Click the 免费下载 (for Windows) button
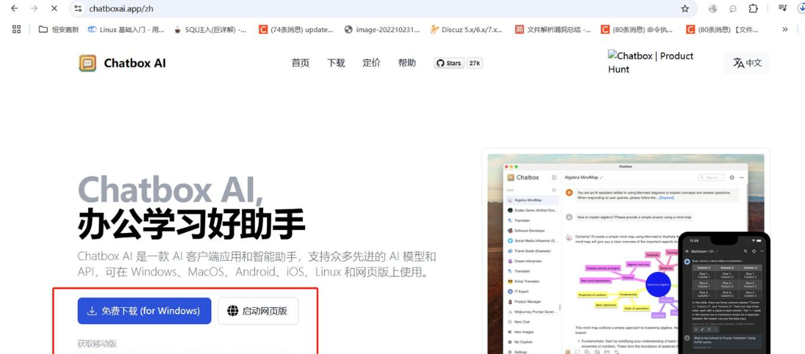 click(x=144, y=311)
